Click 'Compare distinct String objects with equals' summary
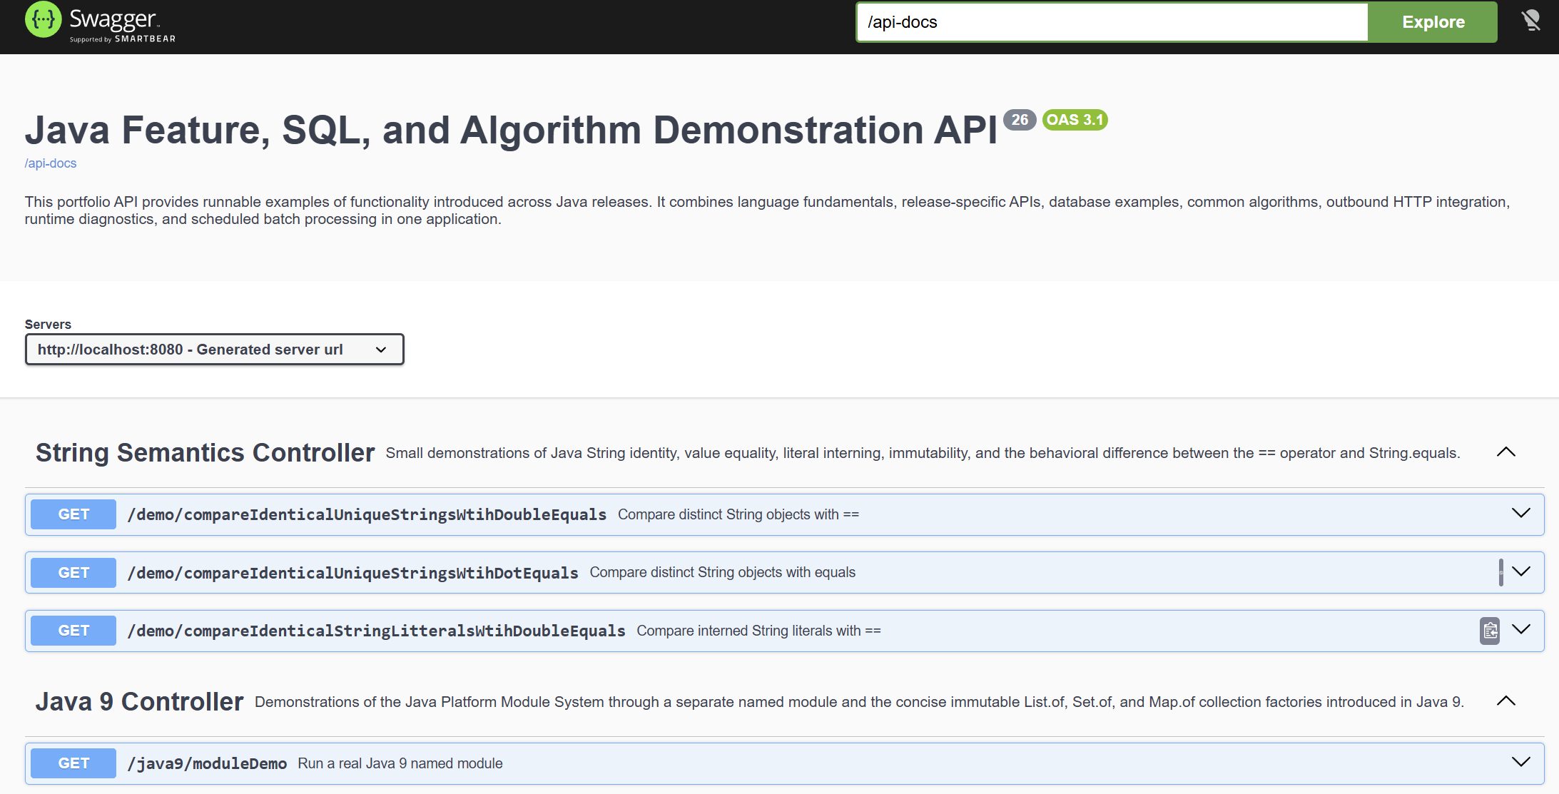The height and width of the screenshot is (794, 1559). click(x=723, y=573)
